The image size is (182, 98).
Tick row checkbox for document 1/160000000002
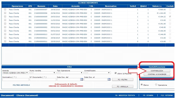click(x=5, y=27)
